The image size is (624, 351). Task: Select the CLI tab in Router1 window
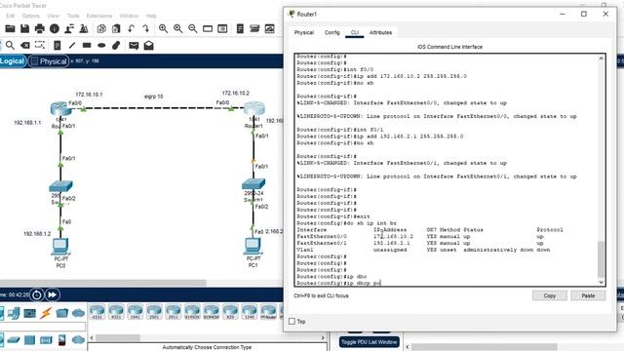tap(355, 32)
